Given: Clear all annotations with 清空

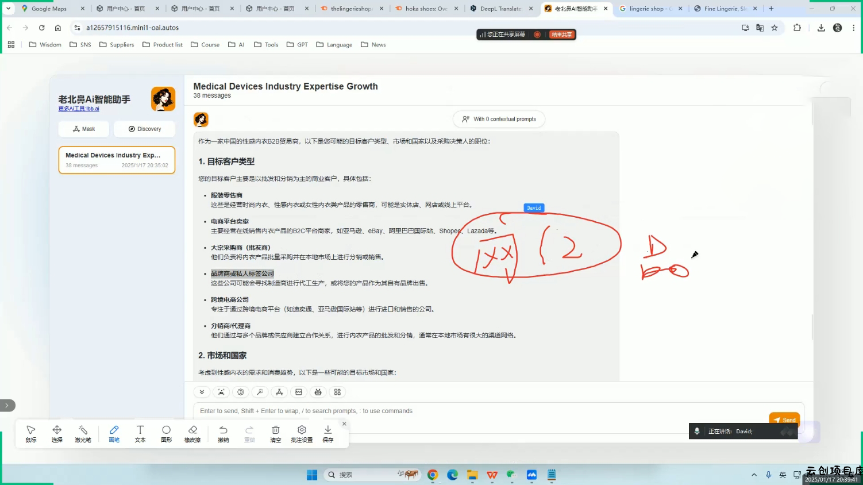Looking at the screenshot, I should 275,433.
